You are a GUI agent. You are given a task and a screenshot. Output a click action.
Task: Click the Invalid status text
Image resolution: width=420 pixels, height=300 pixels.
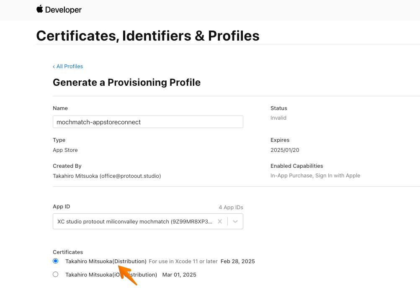[x=278, y=118]
